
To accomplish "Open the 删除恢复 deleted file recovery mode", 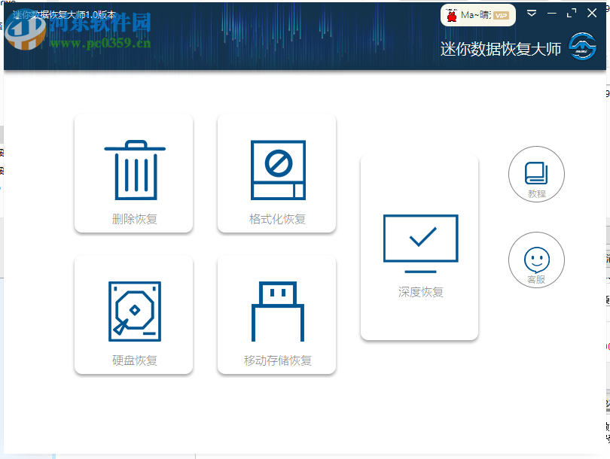I will [133, 172].
